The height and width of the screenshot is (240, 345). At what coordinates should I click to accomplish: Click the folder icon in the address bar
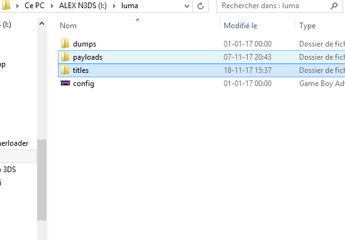[x=5, y=5]
